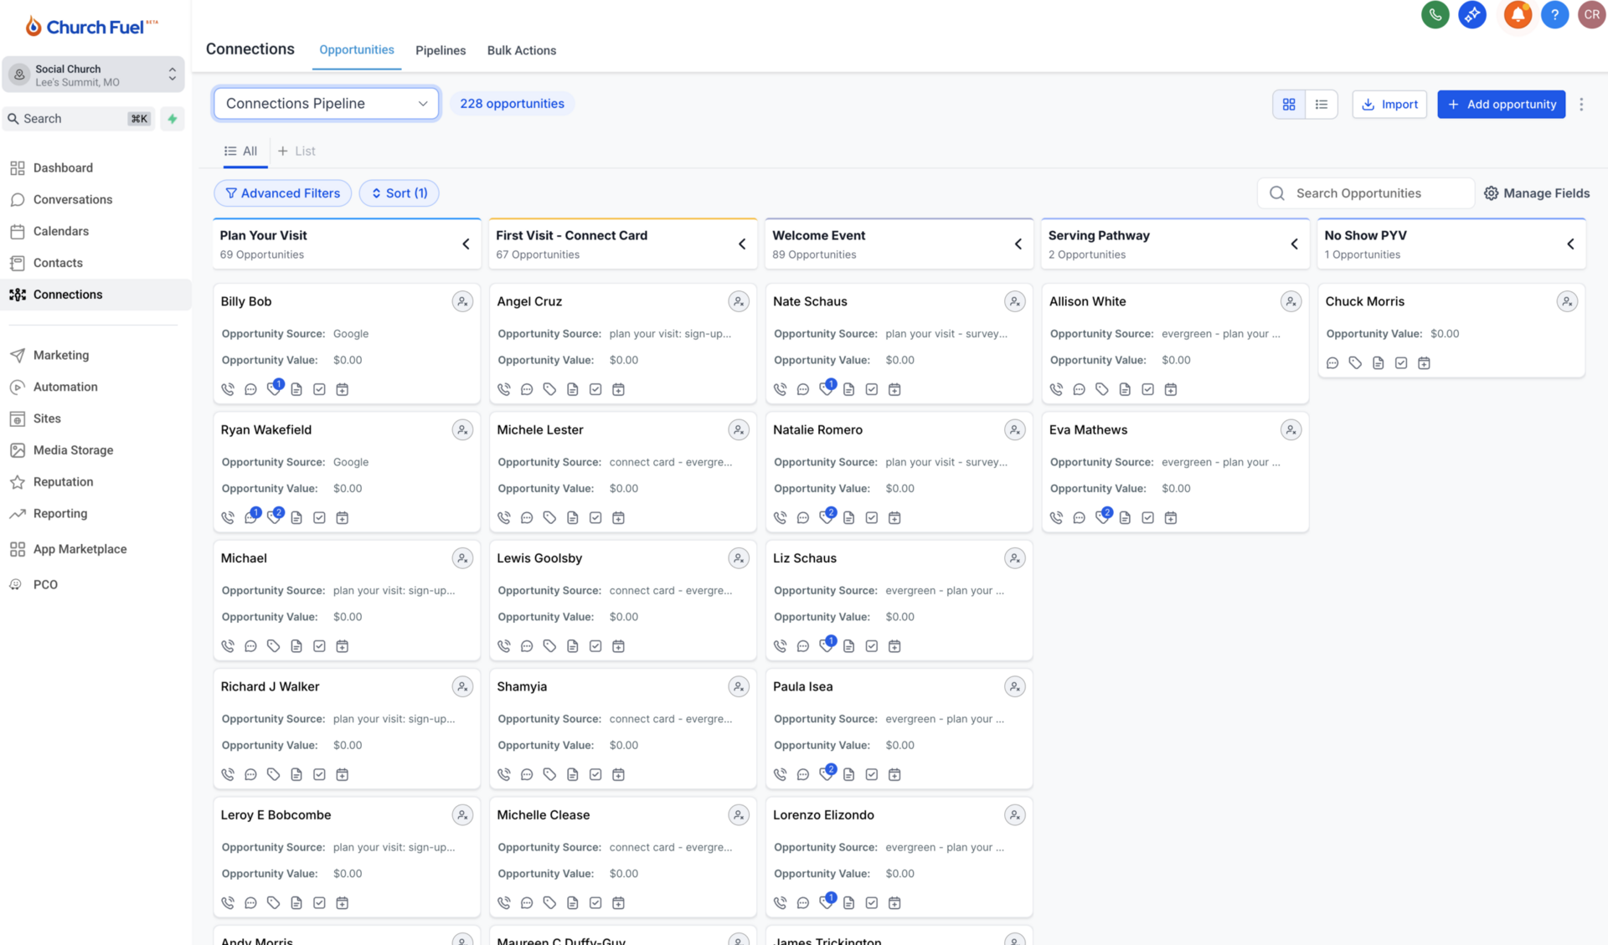This screenshot has height=945, width=1608.
Task: Click phone icon on Billy Bob card
Action: tap(228, 389)
